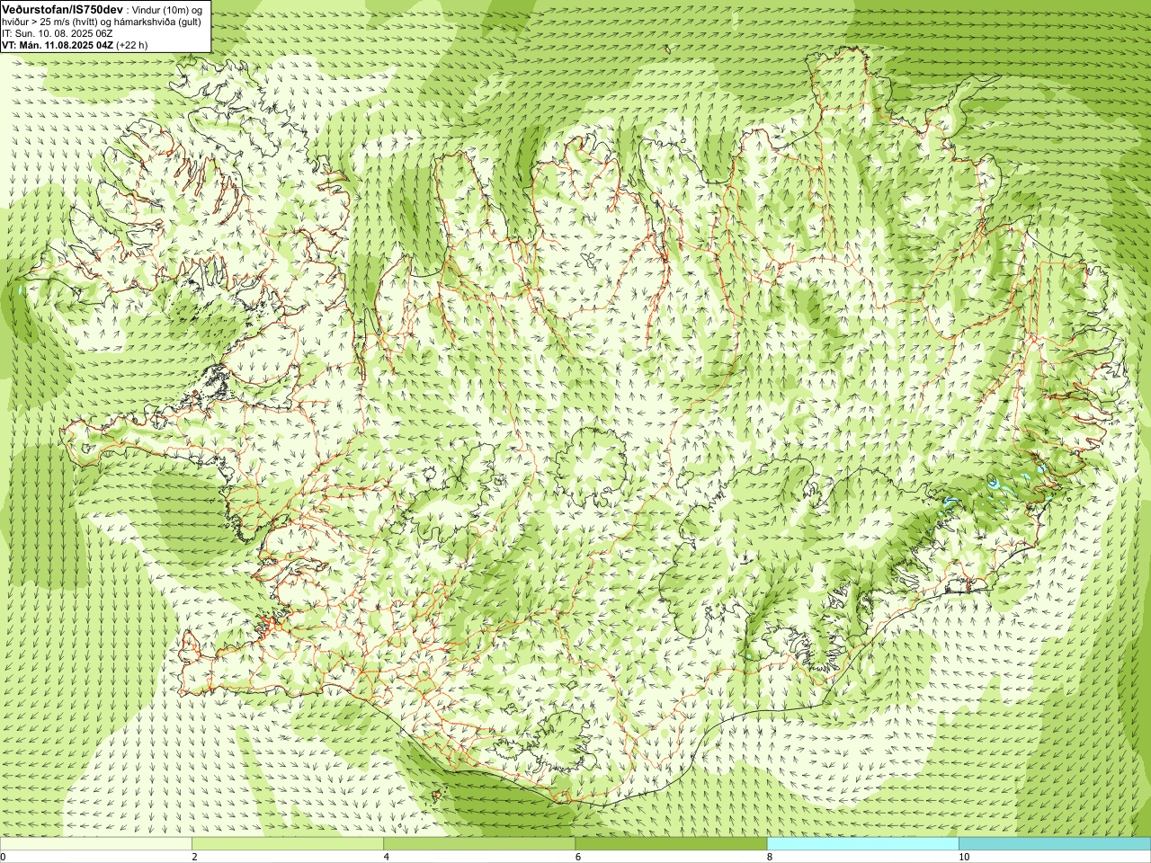1151x863 pixels.
Task: Click the light cyan 8–10 legend swatch
Action: [x=862, y=844]
